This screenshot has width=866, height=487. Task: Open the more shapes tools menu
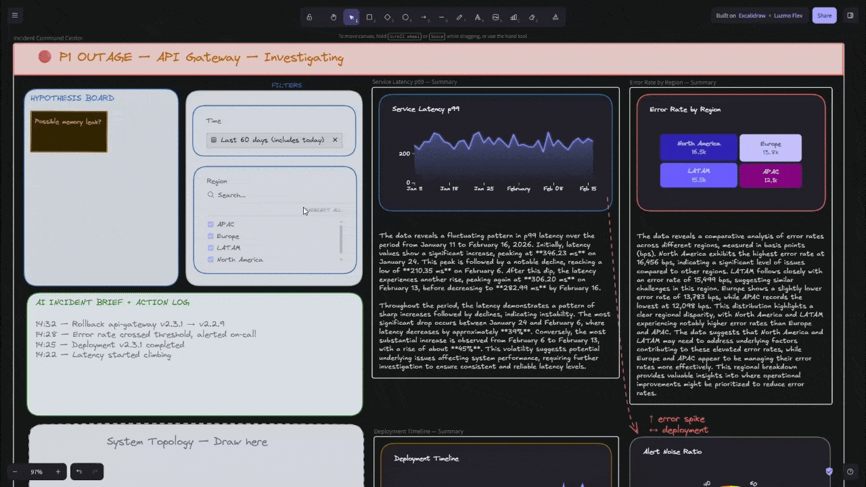555,17
